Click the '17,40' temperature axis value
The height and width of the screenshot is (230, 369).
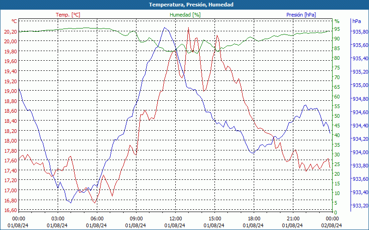tap(11, 170)
